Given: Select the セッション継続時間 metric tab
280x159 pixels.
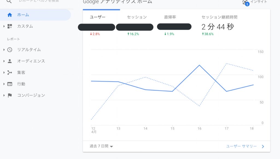Looking at the screenshot, I should click(219, 17).
